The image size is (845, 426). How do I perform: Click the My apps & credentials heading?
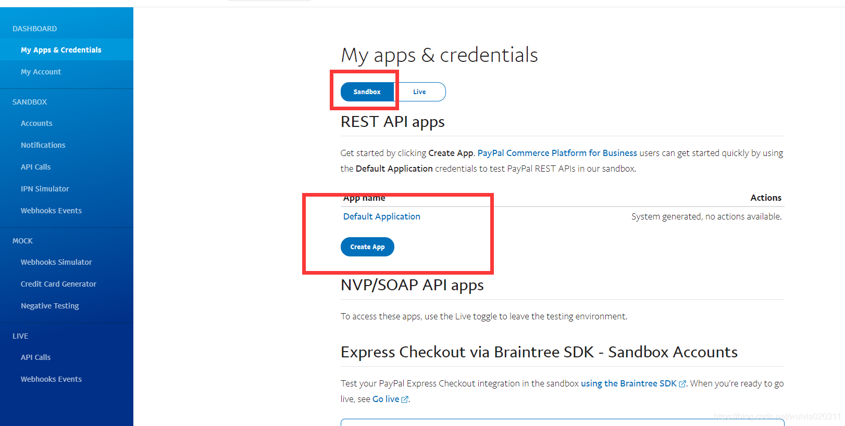click(439, 55)
